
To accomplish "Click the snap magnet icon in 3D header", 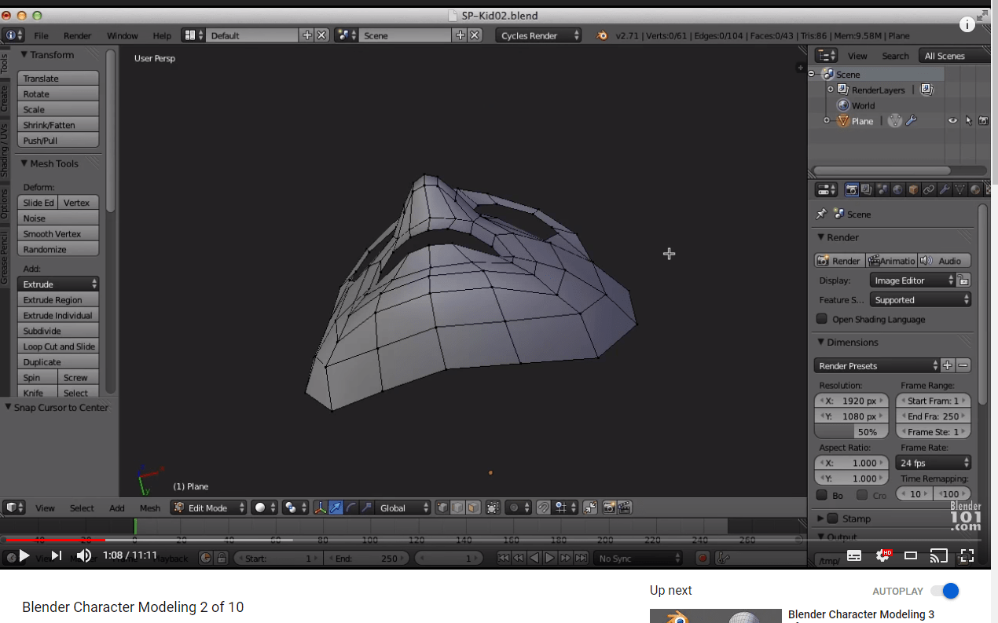I will (x=543, y=508).
